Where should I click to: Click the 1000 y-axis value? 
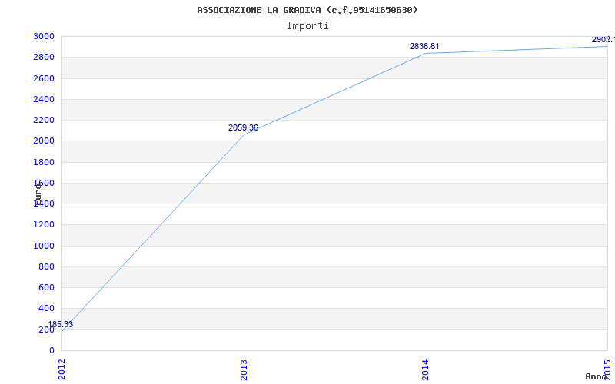(44, 246)
